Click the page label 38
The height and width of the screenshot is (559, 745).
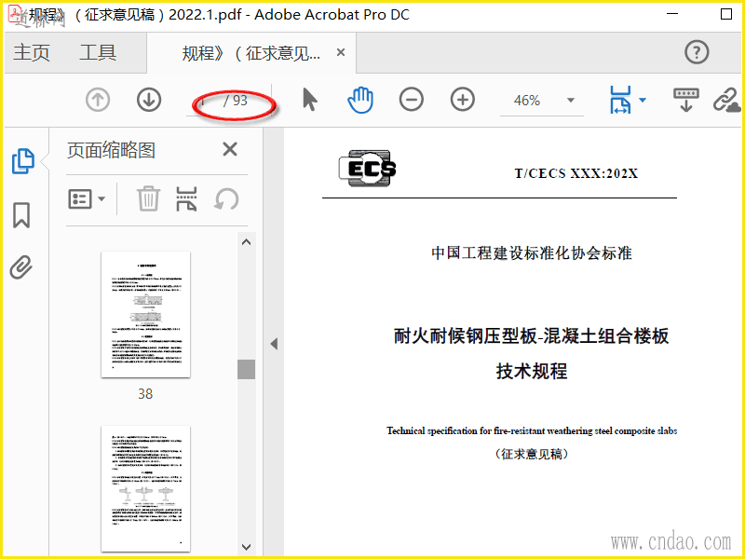[x=145, y=393]
